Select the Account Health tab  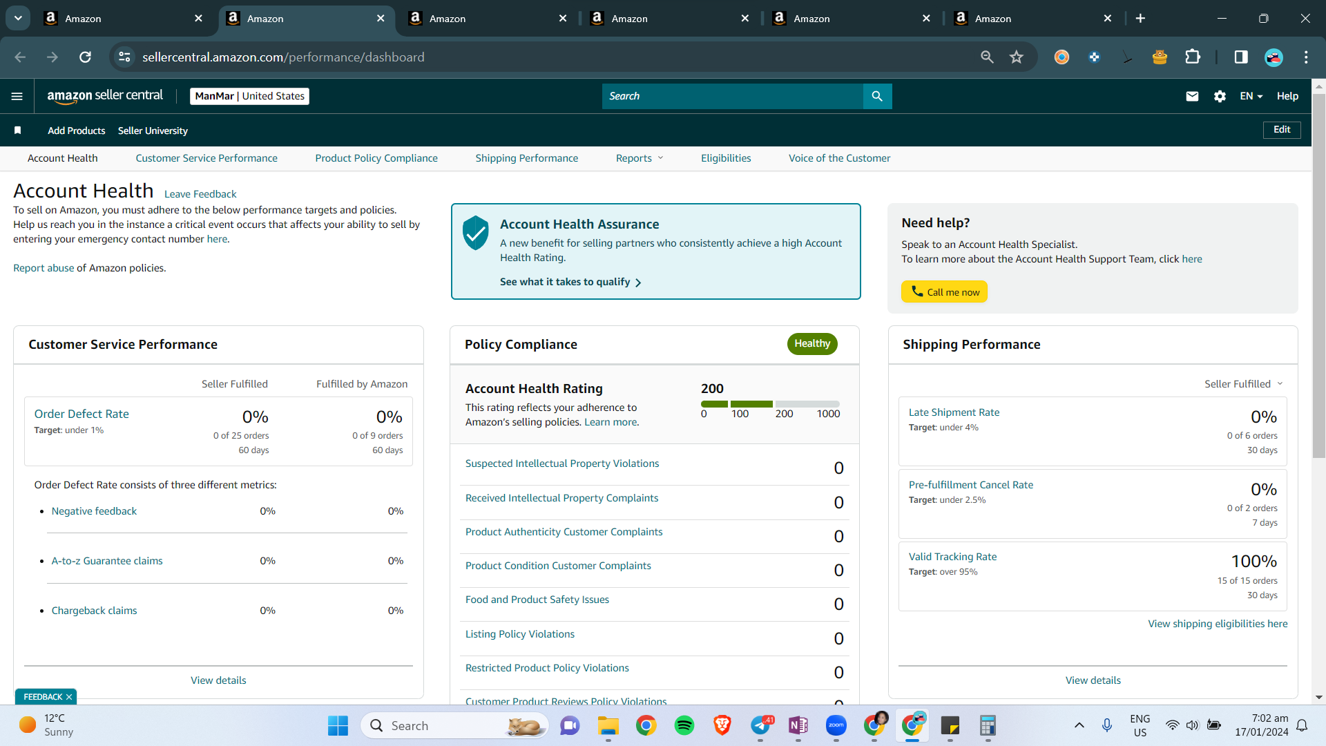[x=63, y=158]
